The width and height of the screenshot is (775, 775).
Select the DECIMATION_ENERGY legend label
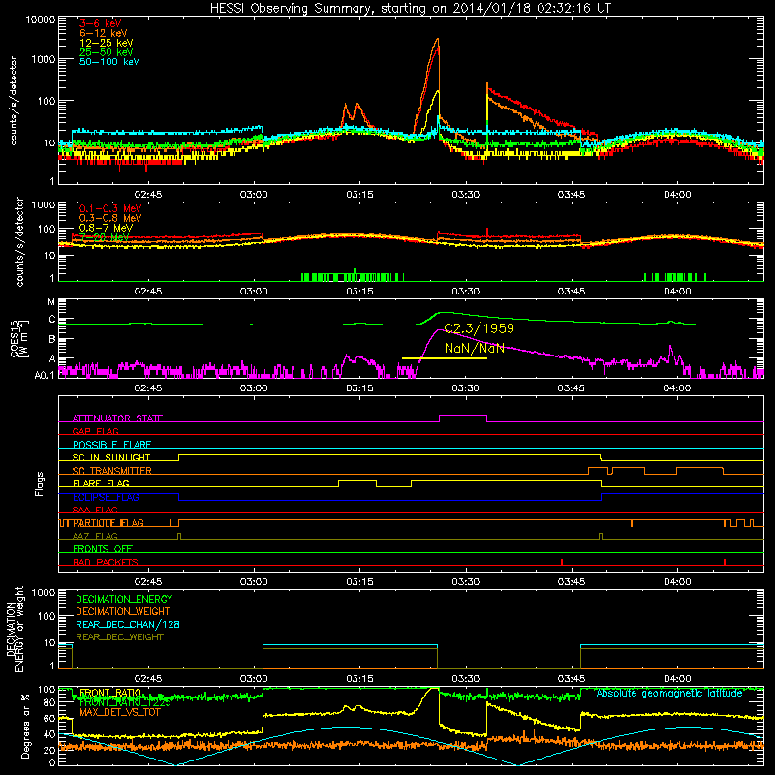124,599
